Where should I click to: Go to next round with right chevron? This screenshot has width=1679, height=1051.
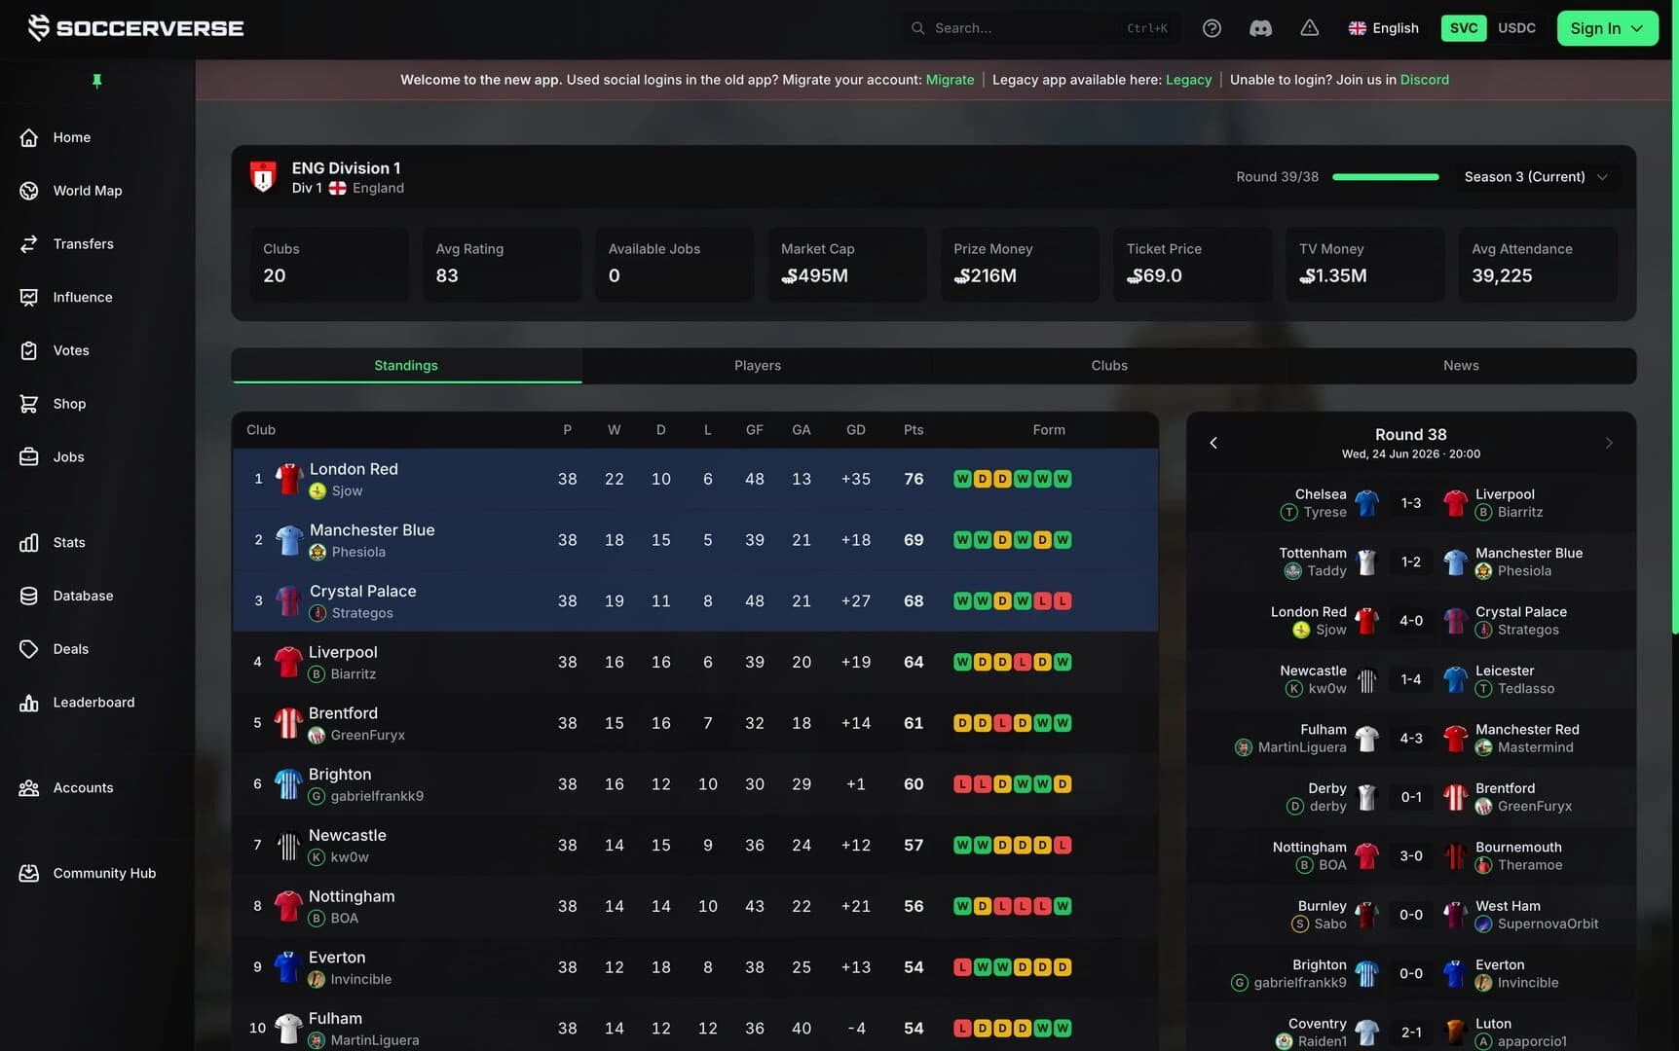(x=1609, y=443)
